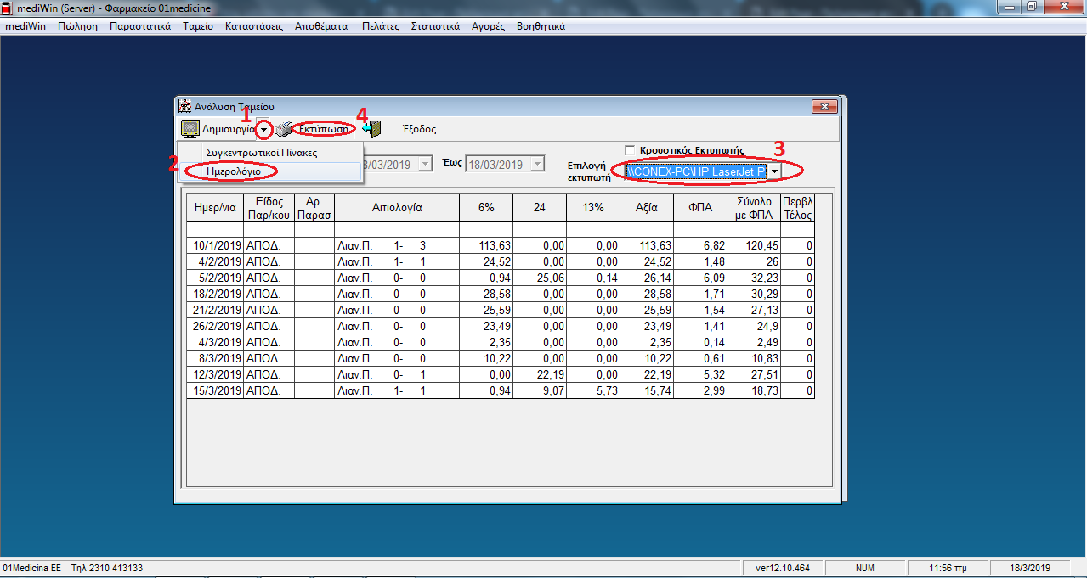Select the 5/2/2019 date cell
Screen dimensions: 1087x578
coord(215,278)
